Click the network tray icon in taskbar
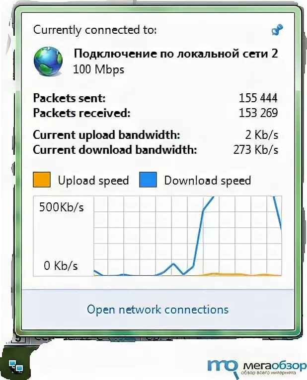Viewport: 307px width, 380px height. tap(16, 366)
